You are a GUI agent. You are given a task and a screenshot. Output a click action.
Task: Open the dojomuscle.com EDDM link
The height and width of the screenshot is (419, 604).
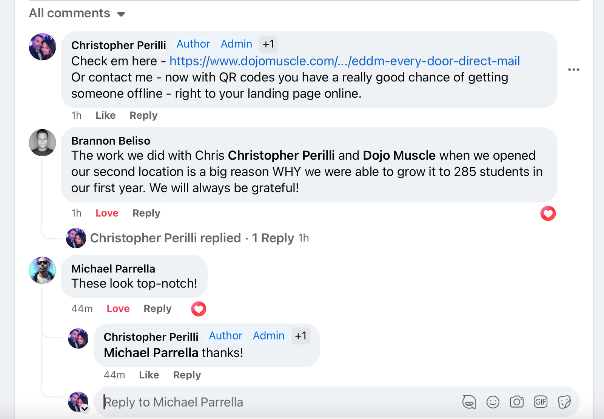click(344, 61)
